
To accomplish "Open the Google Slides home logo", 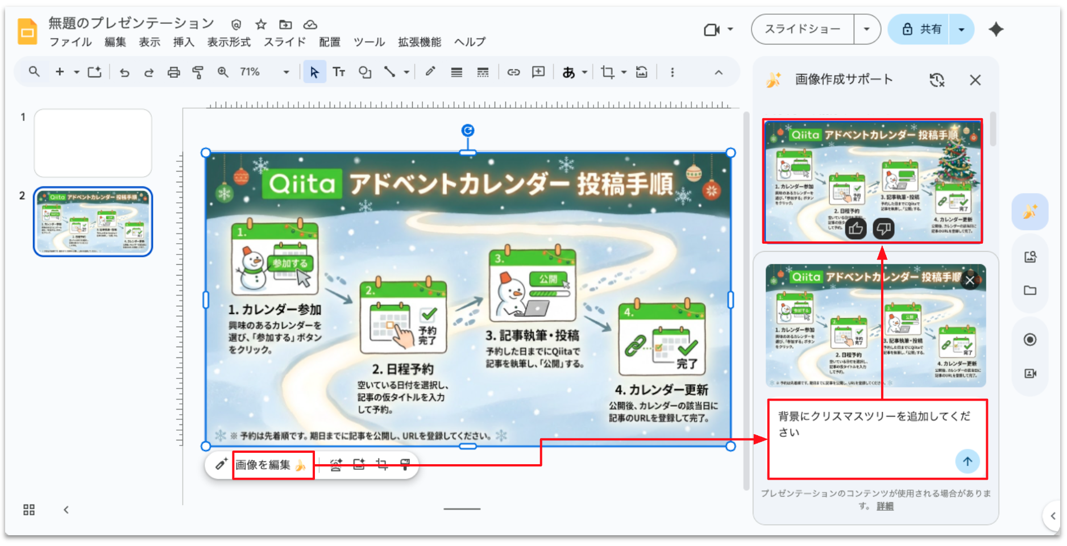I will 27,31.
